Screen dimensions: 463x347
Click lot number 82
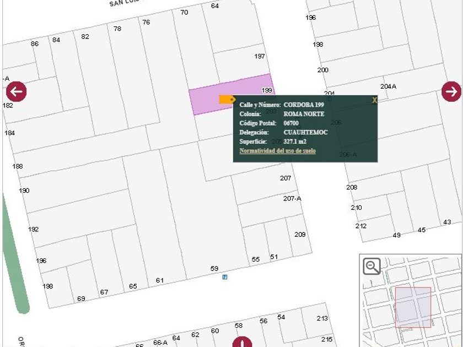point(85,36)
